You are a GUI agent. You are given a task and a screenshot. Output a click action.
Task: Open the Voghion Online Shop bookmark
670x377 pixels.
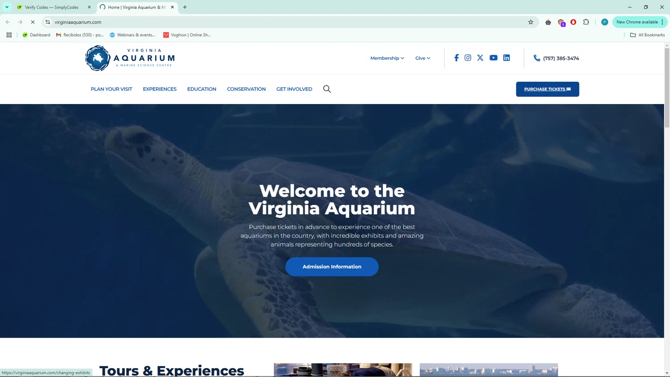(187, 35)
